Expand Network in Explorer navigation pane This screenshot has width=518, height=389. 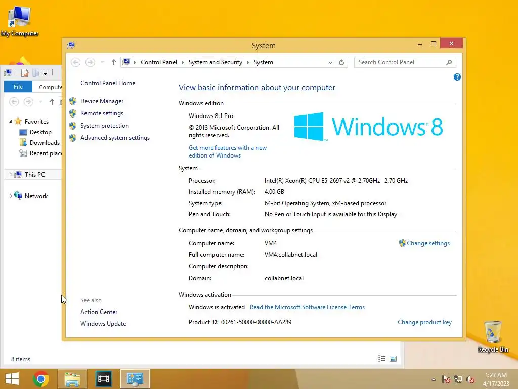tap(11, 196)
